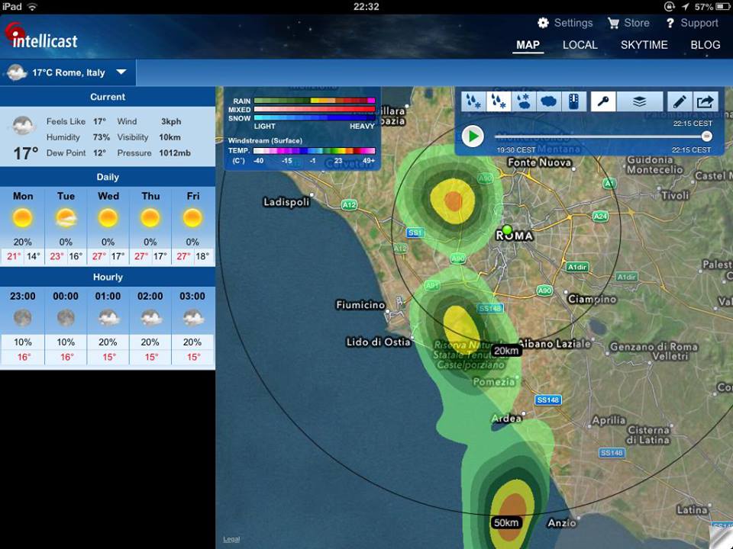Click the current conditions cloud icon
The image size is (733, 549).
point(23,126)
